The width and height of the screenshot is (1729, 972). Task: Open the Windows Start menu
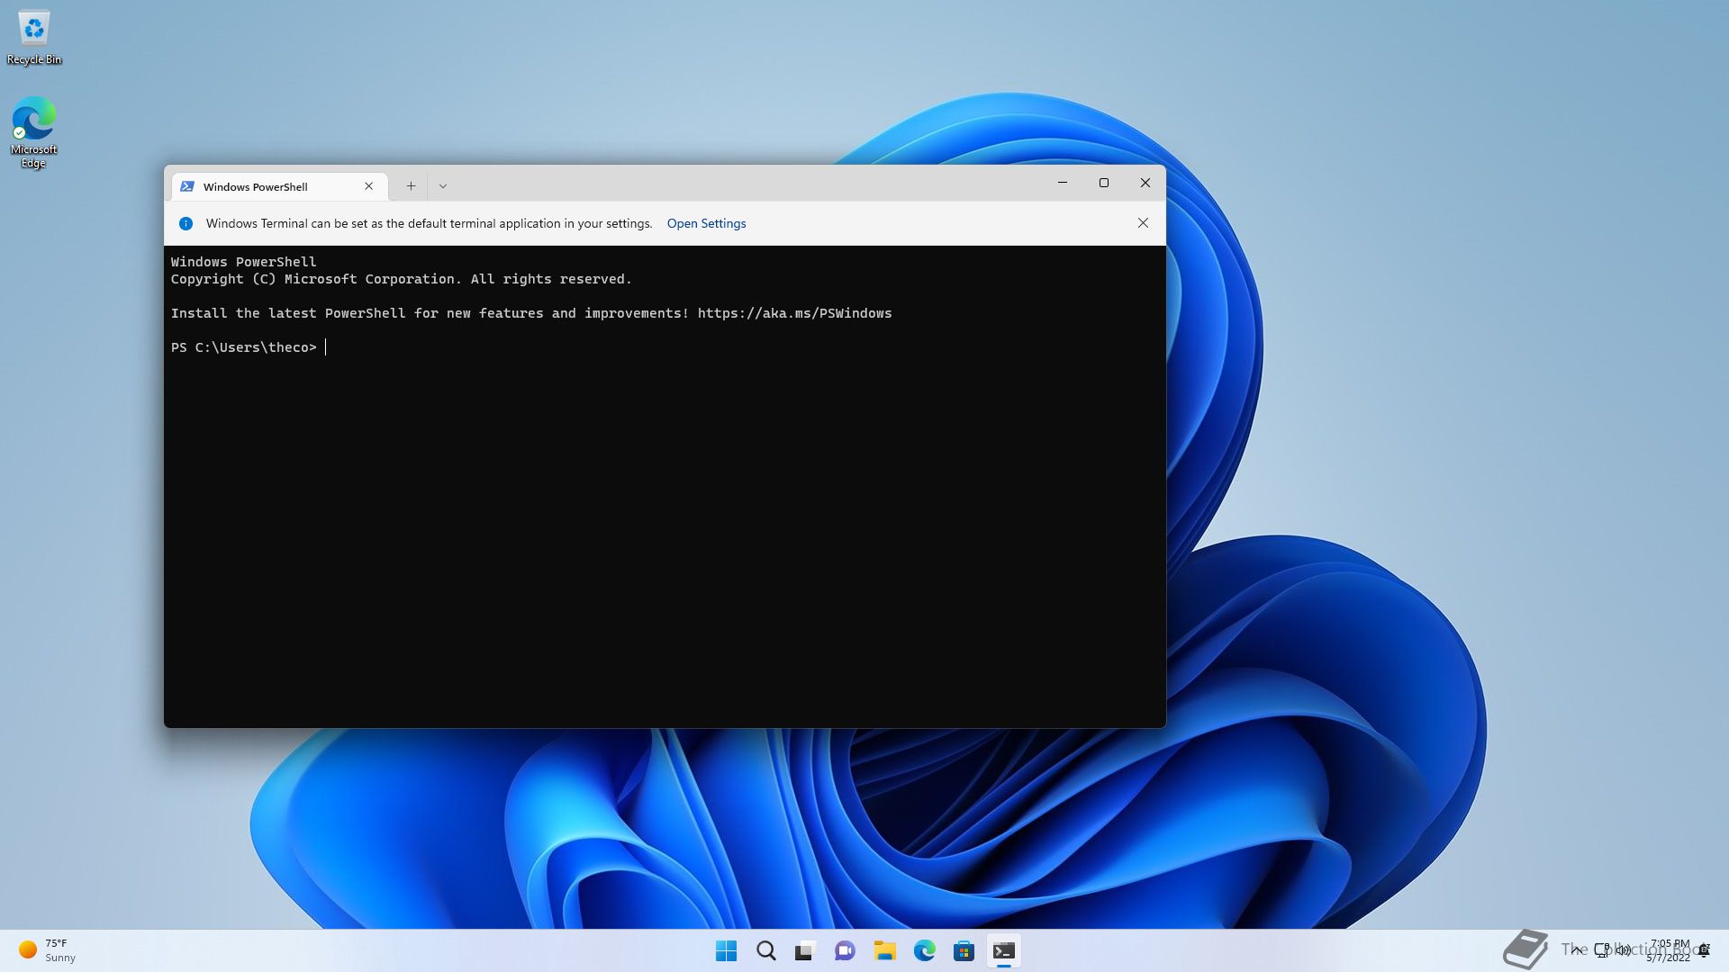tap(726, 951)
